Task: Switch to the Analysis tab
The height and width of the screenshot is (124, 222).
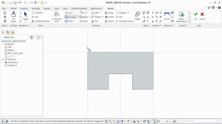Action: [24, 9]
